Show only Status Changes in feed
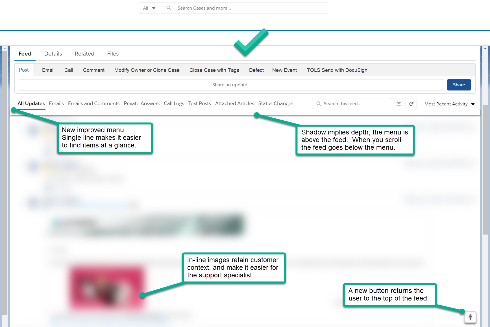Screen dimensions: 490x327 click(x=276, y=103)
